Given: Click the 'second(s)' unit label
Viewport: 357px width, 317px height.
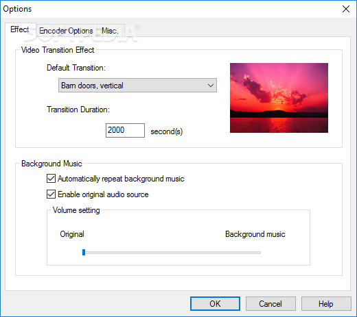Looking at the screenshot, I should [x=167, y=131].
